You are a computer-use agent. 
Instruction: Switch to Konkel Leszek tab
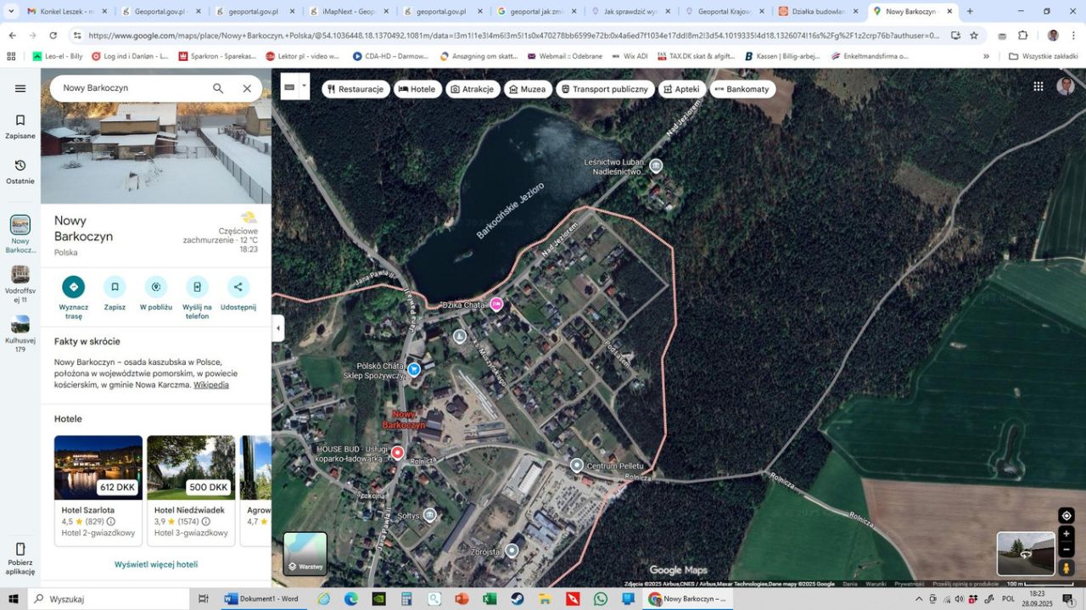click(66, 12)
